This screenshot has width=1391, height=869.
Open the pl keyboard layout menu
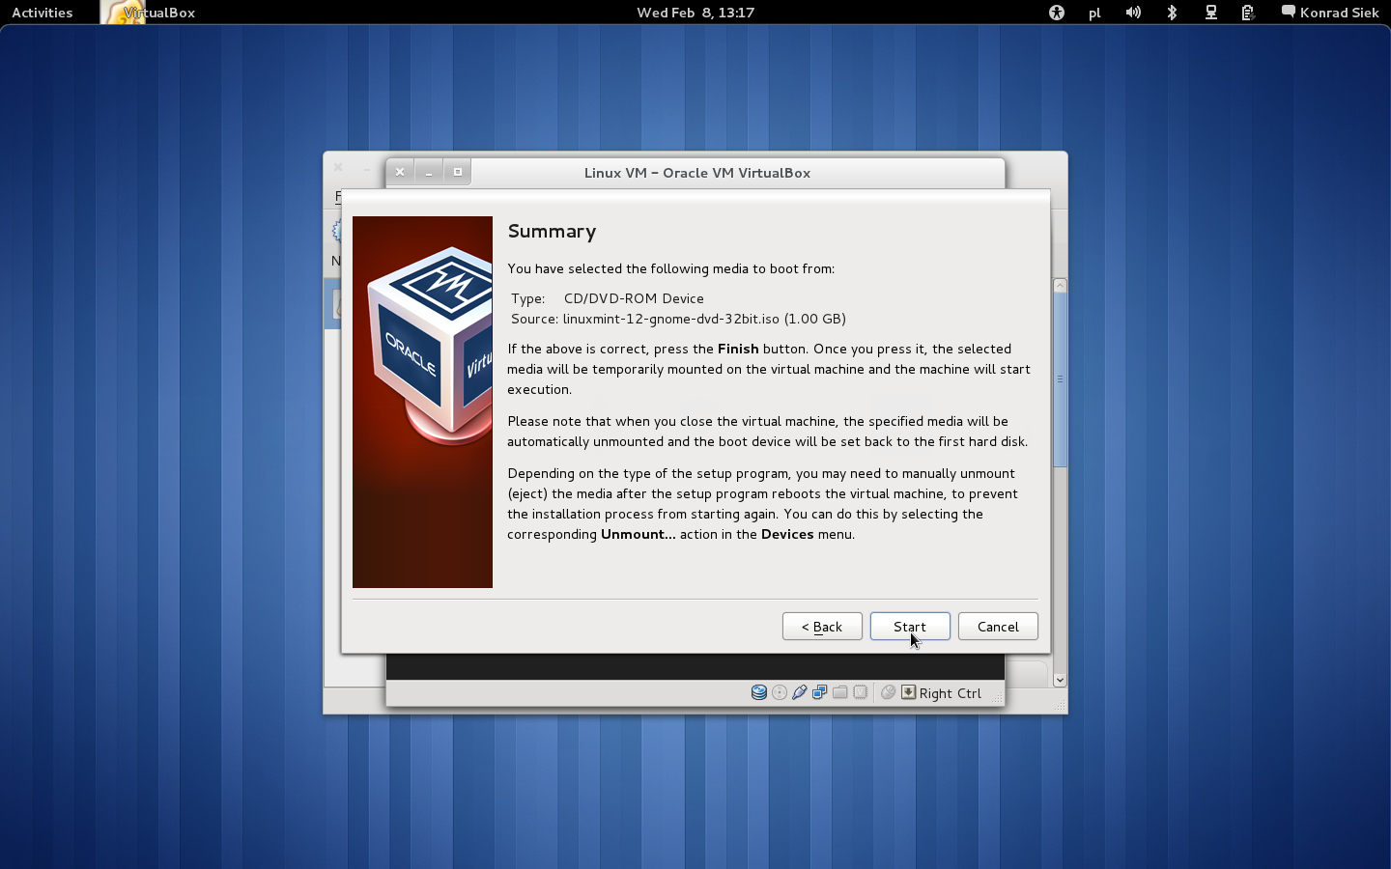(1094, 13)
